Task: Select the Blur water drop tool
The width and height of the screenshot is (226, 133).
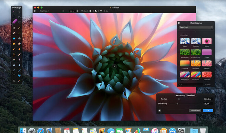Action: [14, 65]
